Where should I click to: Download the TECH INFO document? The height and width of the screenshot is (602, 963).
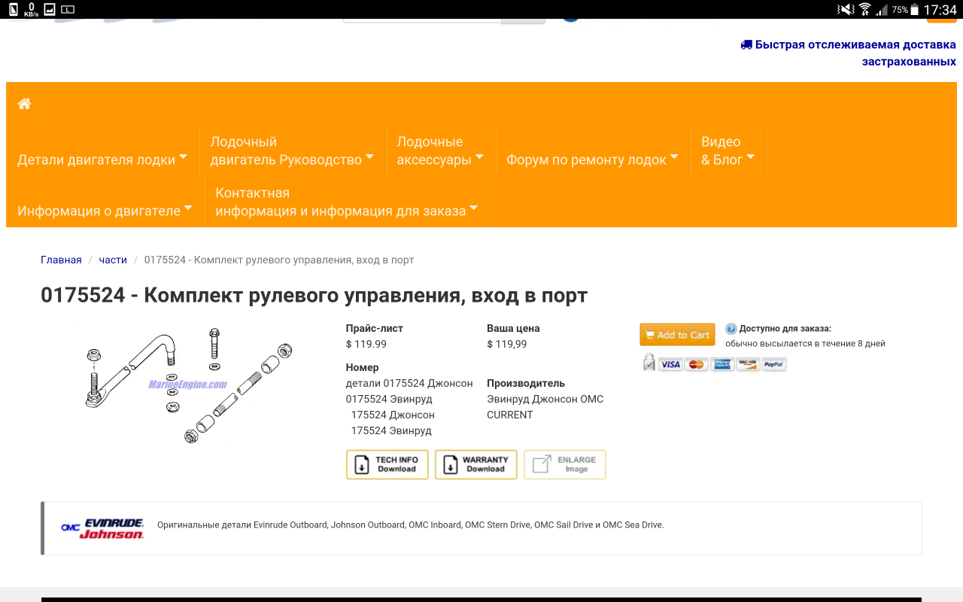pyautogui.click(x=387, y=464)
